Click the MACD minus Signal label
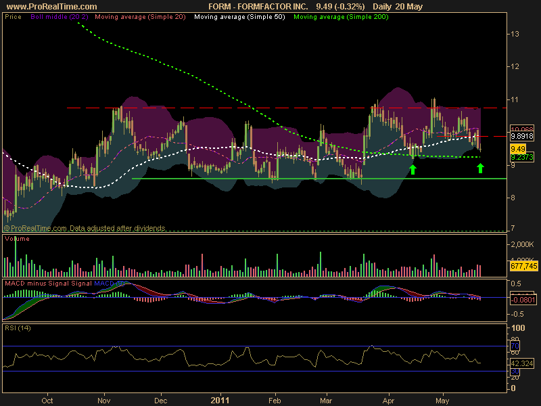The width and height of the screenshot is (541, 406). 37,284
